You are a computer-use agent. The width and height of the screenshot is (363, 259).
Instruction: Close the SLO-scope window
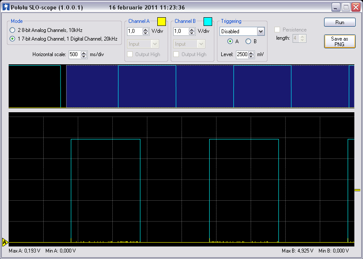356,7
